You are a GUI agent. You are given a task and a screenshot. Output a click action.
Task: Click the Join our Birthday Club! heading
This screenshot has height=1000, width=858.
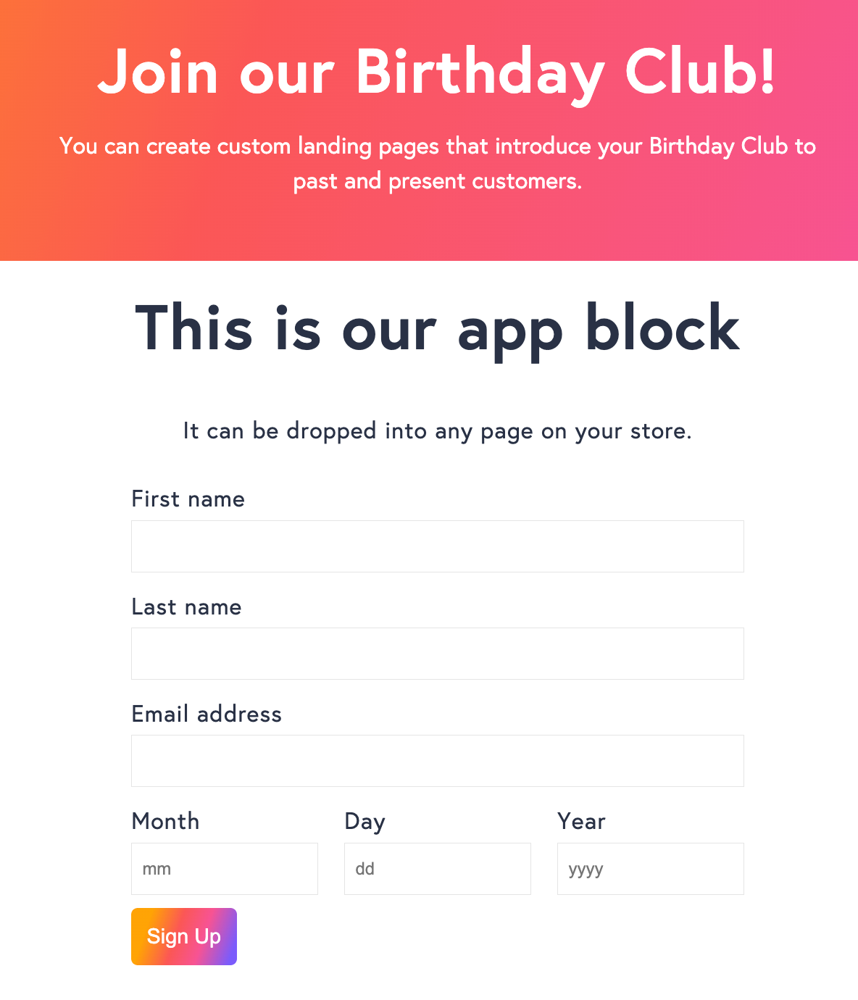437,72
